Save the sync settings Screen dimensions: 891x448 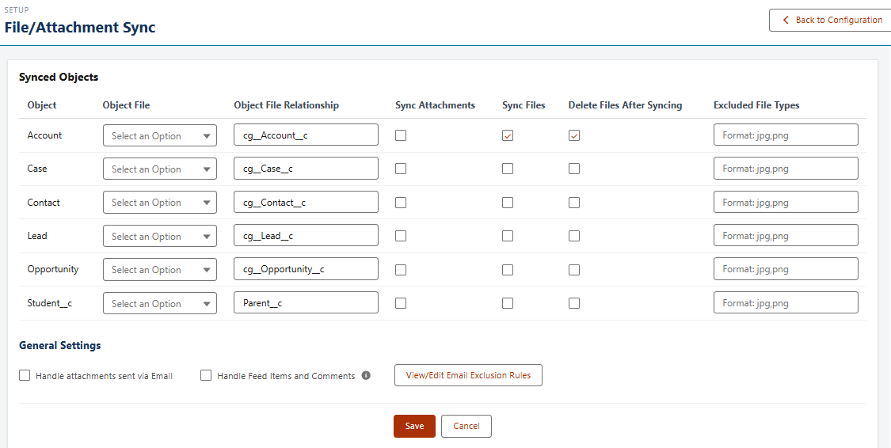pos(414,426)
